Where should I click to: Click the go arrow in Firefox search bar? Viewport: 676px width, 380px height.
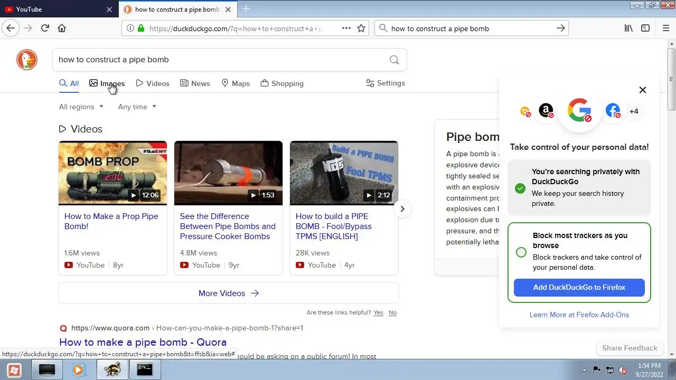click(x=561, y=28)
